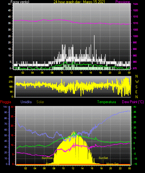Click the blue 'Umidita' legend label
The image size is (145, 173).
[x=26, y=102]
